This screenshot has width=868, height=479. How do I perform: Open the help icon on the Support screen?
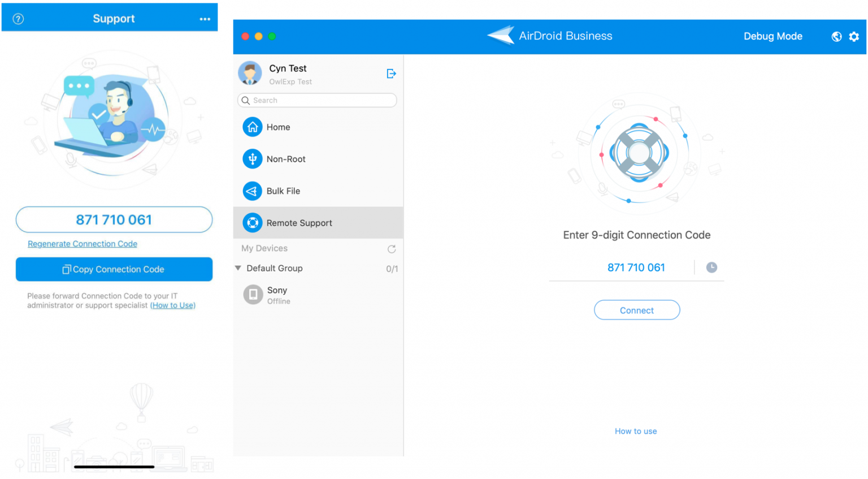[x=18, y=18]
